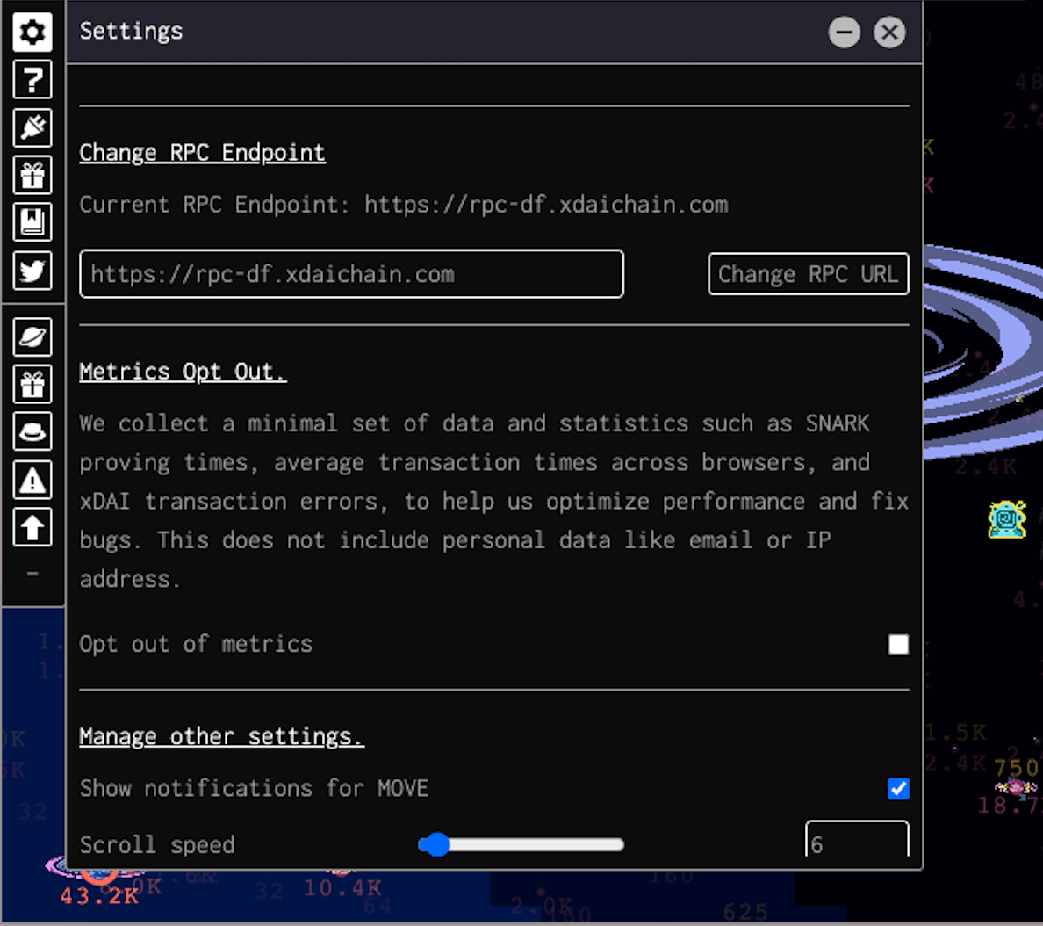Minimize the Settings pane
This screenshot has width=1043, height=926.
[844, 33]
